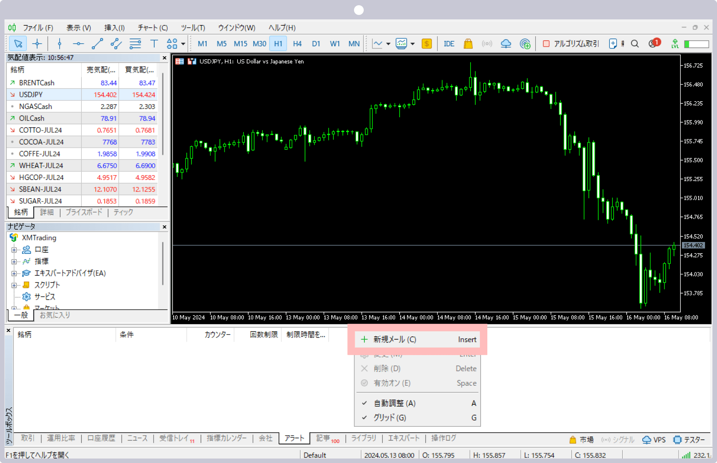Open the VPS cloud icon

click(x=506, y=44)
